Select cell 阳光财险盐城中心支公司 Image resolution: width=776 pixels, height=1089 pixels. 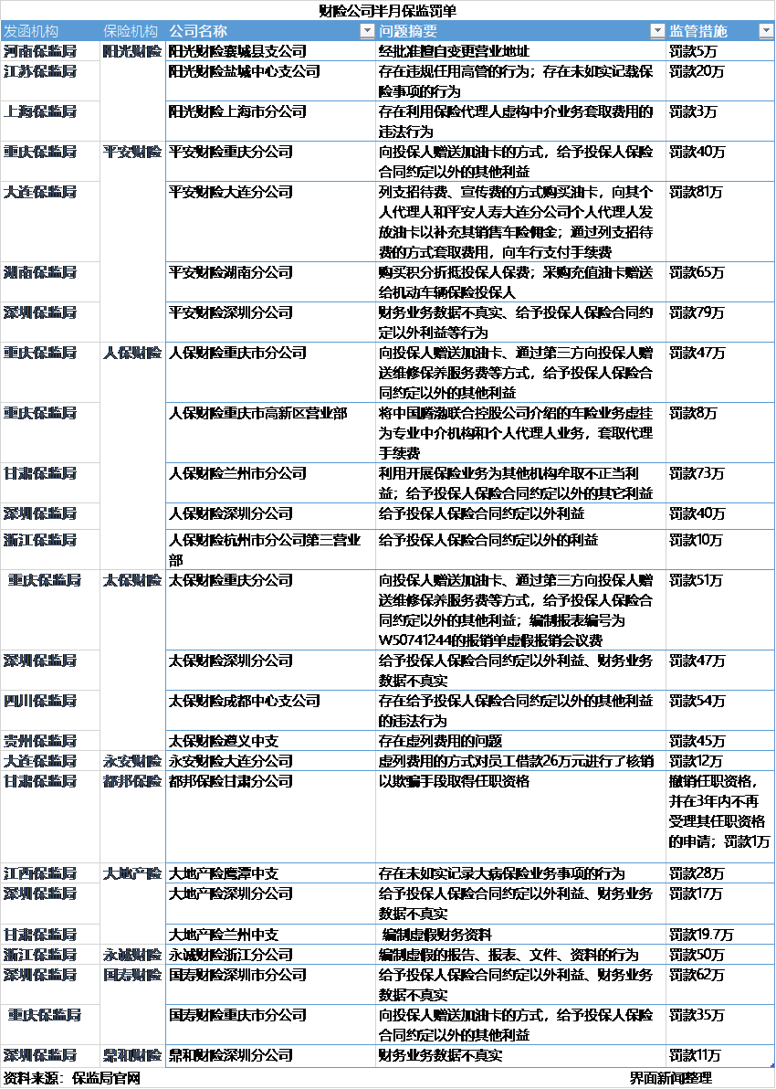pos(271,81)
